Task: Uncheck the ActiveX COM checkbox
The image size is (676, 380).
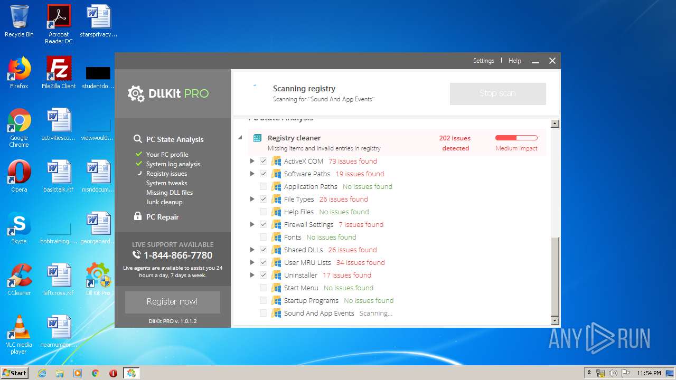Action: point(263,161)
